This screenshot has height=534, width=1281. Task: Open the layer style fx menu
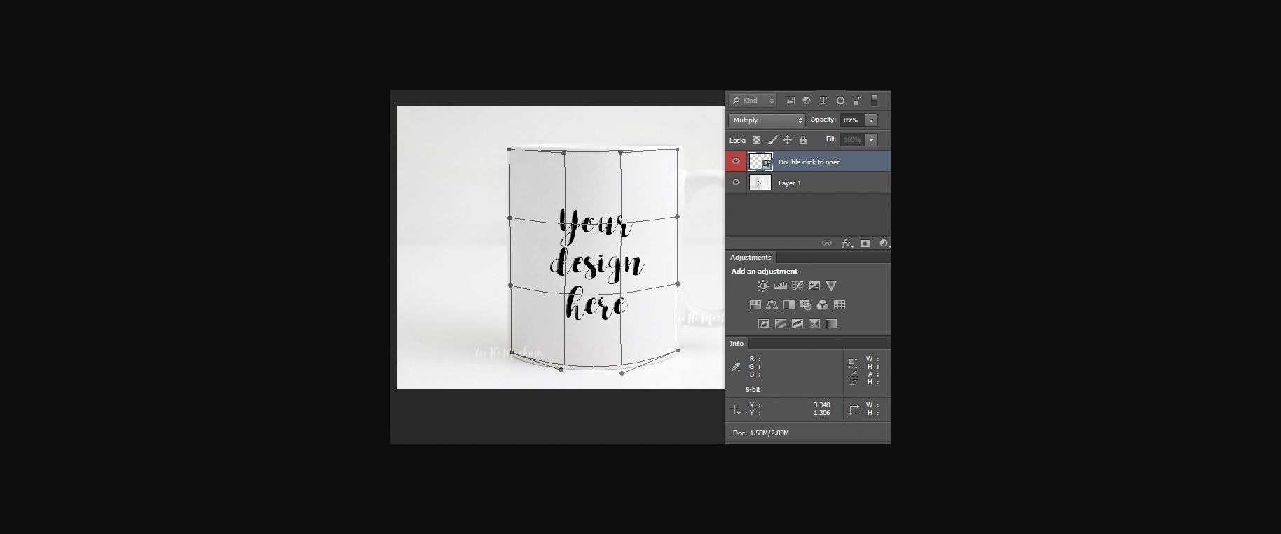click(847, 244)
